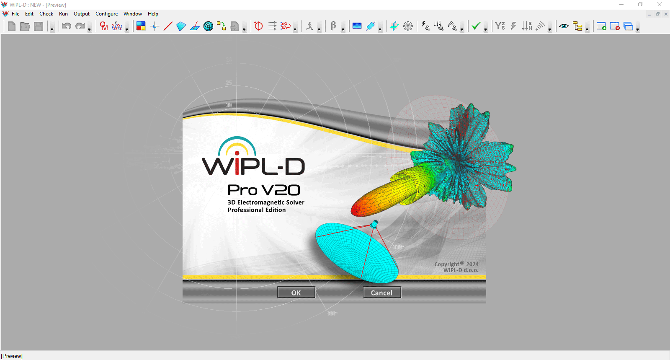The image size is (670, 360).
Task: Click the cascade windows icon
Action: click(x=628, y=26)
